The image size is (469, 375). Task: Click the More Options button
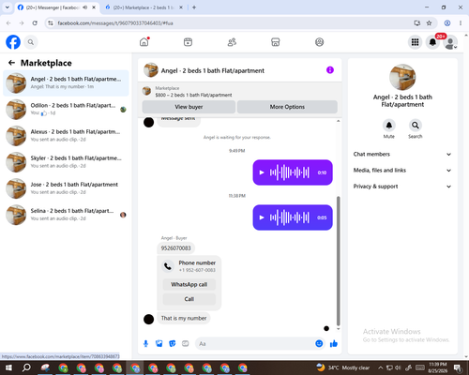coord(287,107)
